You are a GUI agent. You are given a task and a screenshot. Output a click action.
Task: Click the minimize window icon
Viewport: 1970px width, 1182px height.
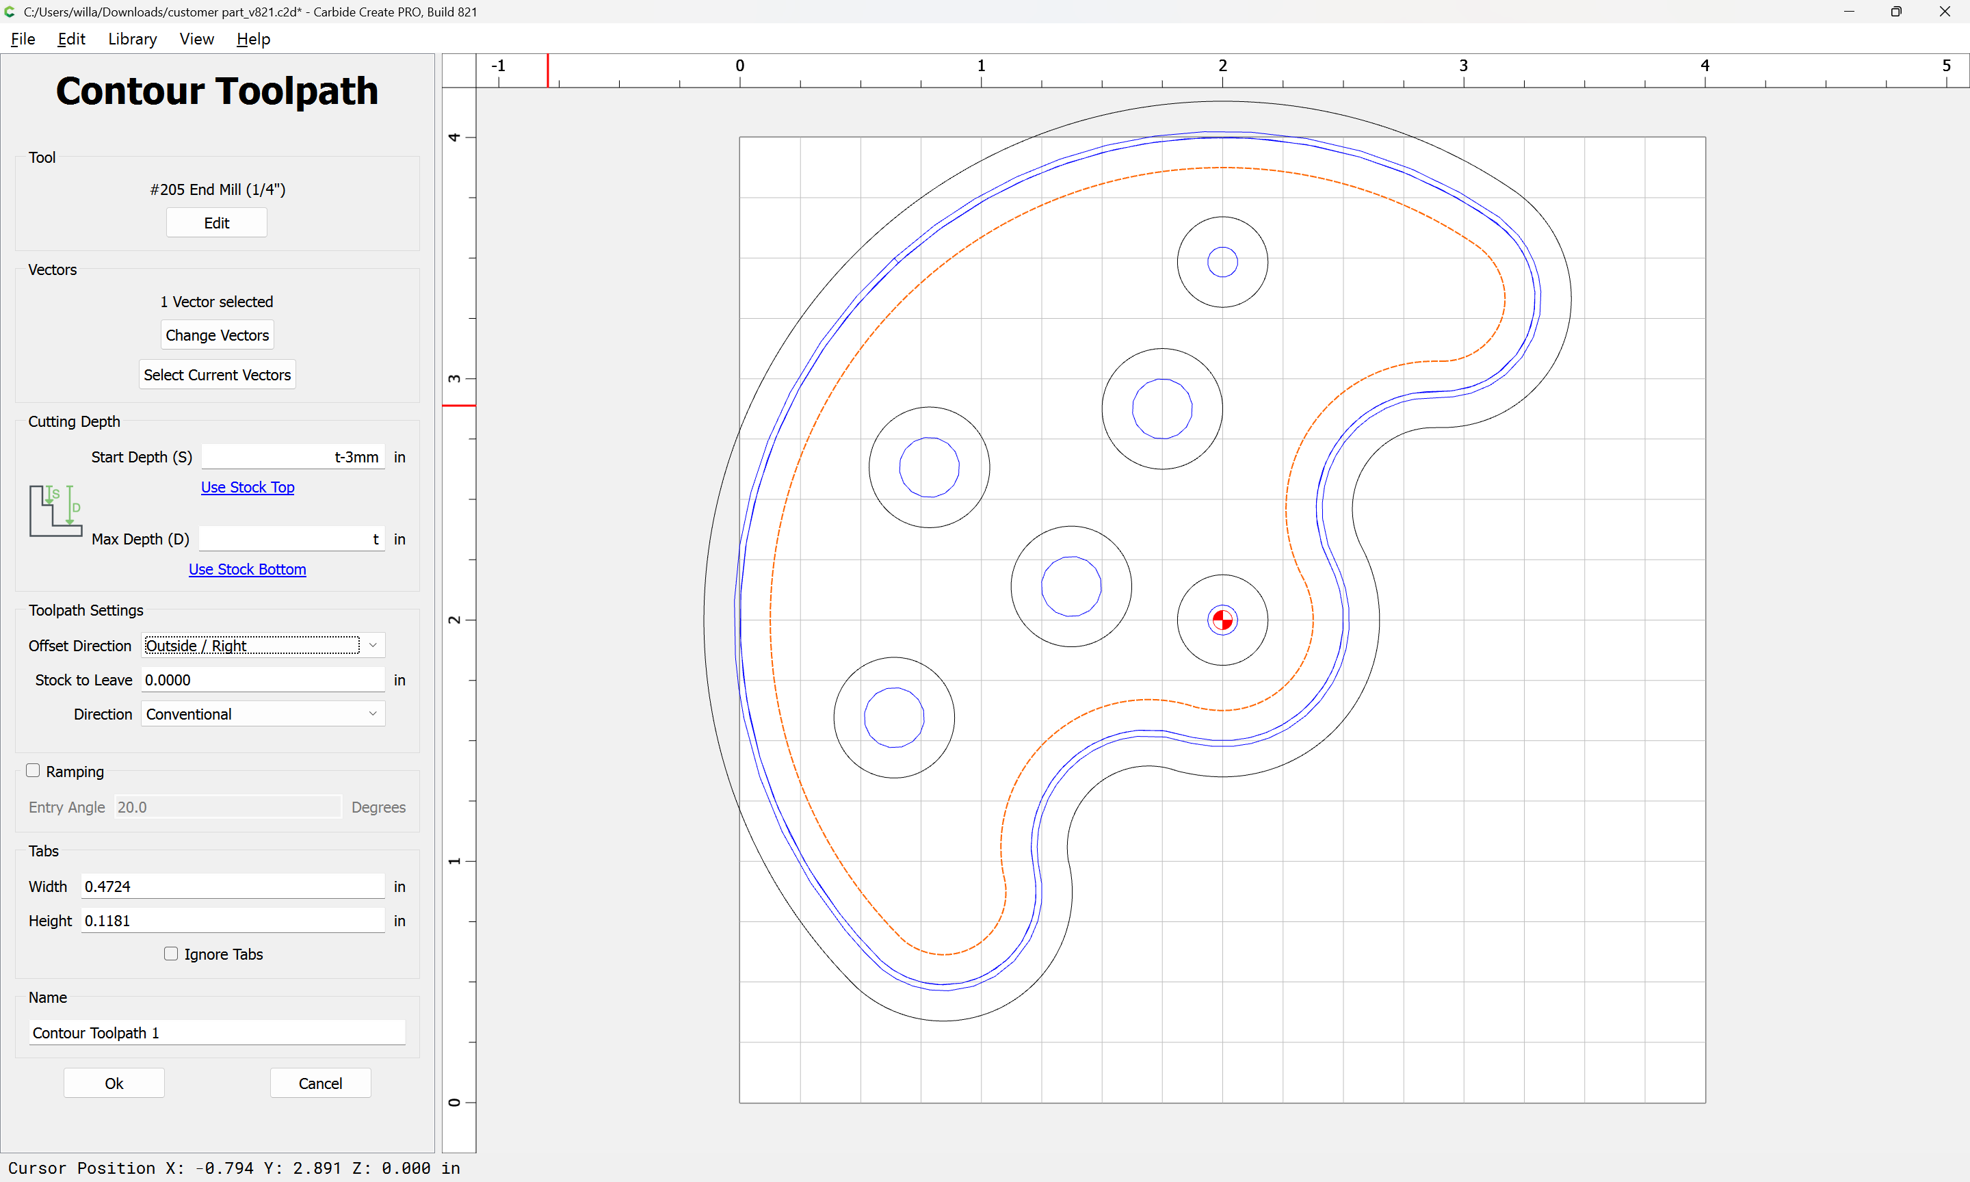tap(1848, 11)
